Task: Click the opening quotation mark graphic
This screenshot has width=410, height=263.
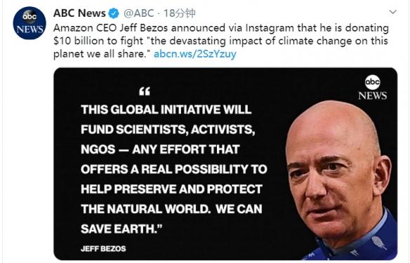Action: tap(145, 91)
